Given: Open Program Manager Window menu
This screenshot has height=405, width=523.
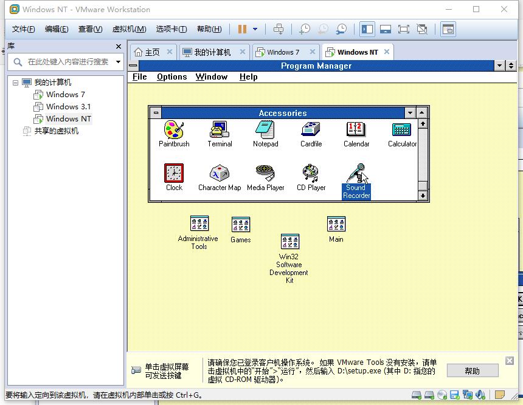Looking at the screenshot, I should [212, 77].
